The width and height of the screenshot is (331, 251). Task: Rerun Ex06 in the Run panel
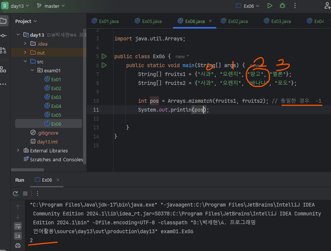point(16,194)
